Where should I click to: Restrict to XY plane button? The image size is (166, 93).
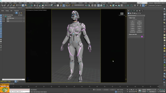(143, 5)
